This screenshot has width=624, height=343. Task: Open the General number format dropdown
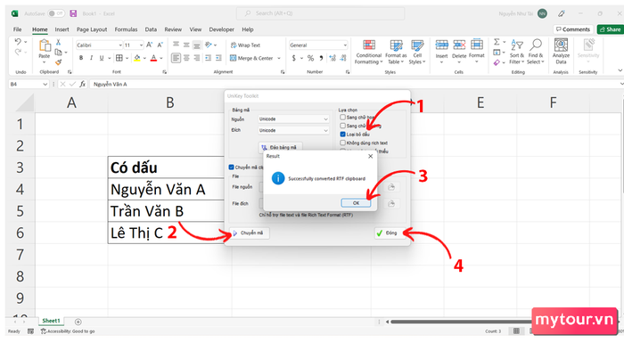click(345, 45)
